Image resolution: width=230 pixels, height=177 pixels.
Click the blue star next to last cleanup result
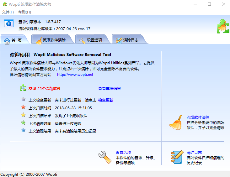pyautogui.click(x=23, y=131)
